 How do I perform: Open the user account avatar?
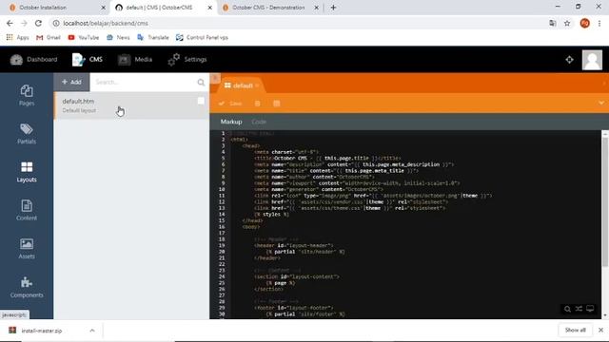[592, 60]
